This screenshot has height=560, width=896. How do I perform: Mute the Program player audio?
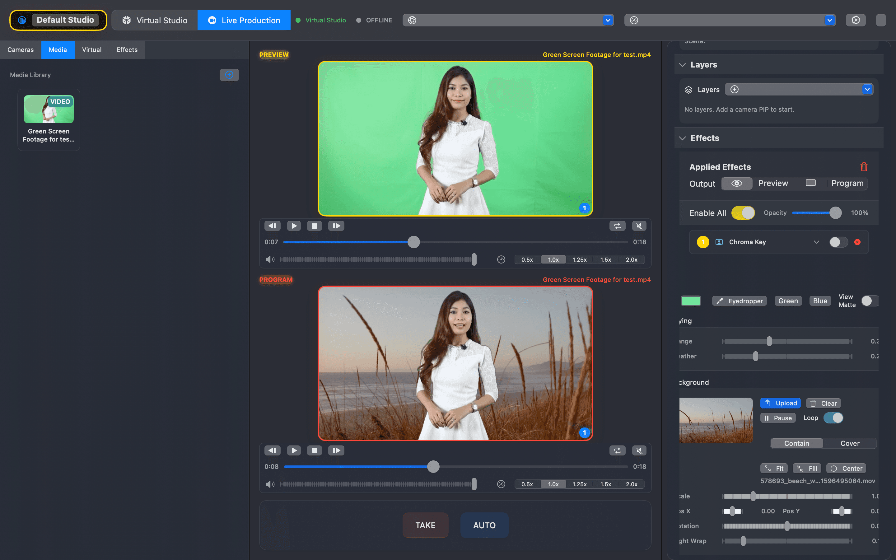click(x=639, y=450)
